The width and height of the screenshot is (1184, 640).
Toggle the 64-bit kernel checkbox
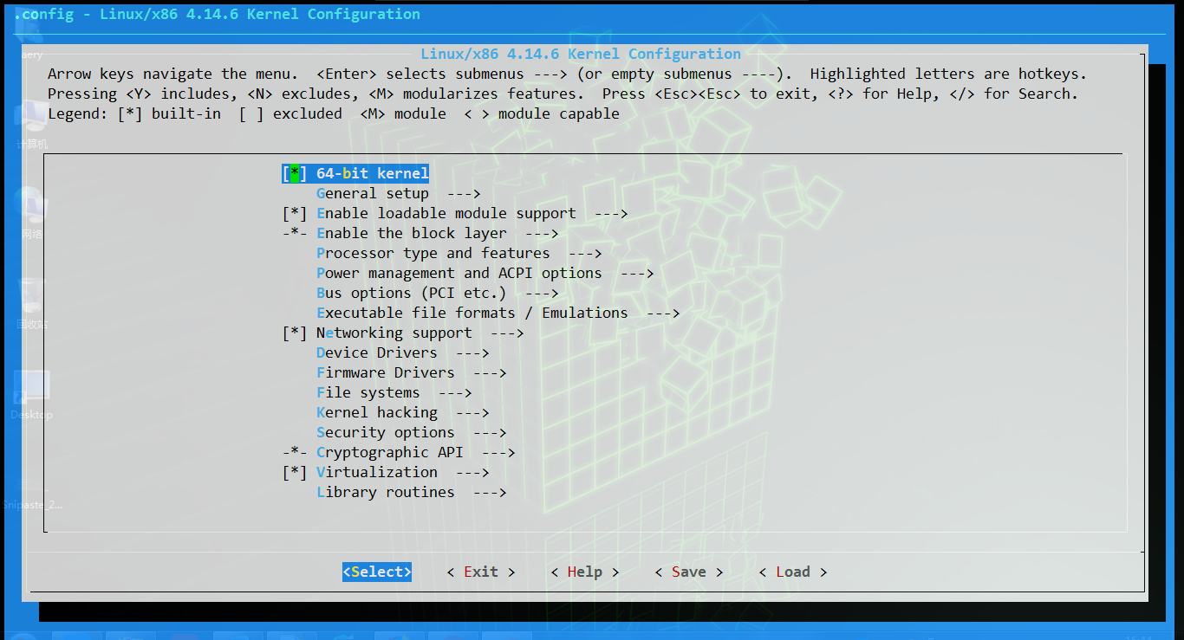(x=295, y=173)
